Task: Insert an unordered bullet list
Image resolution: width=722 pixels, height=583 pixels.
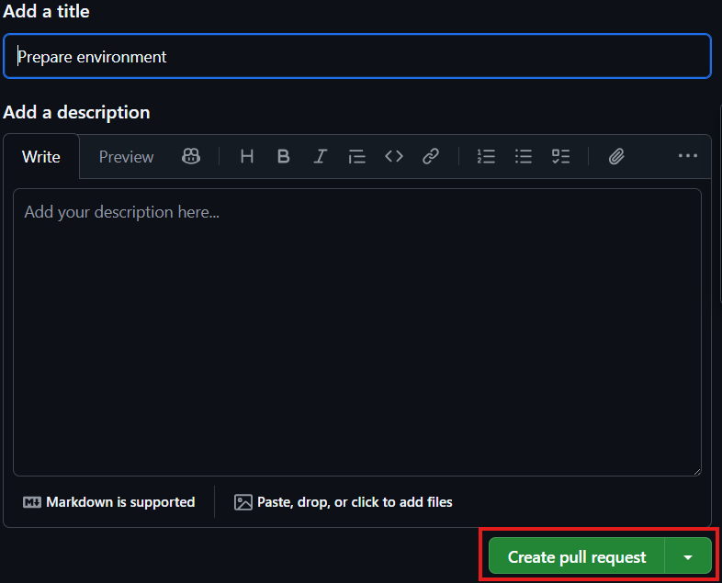Action: (x=524, y=156)
